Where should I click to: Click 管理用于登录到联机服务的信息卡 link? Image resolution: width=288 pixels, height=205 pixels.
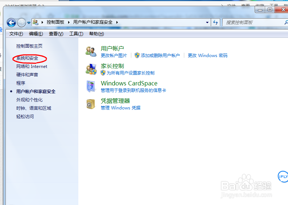coord(133,91)
